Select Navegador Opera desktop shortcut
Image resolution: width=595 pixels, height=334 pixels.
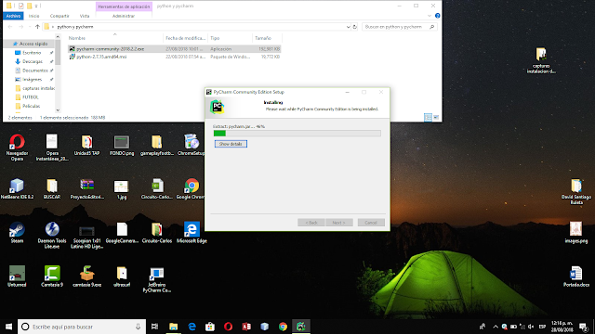(x=17, y=148)
